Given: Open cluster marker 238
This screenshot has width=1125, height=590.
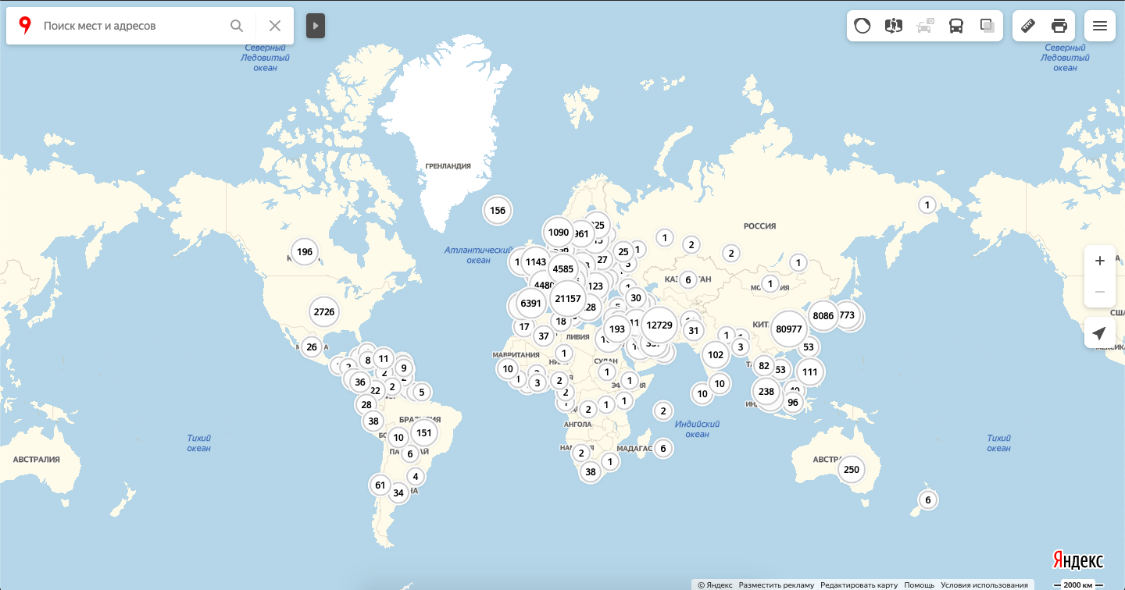Looking at the screenshot, I should point(766,392).
